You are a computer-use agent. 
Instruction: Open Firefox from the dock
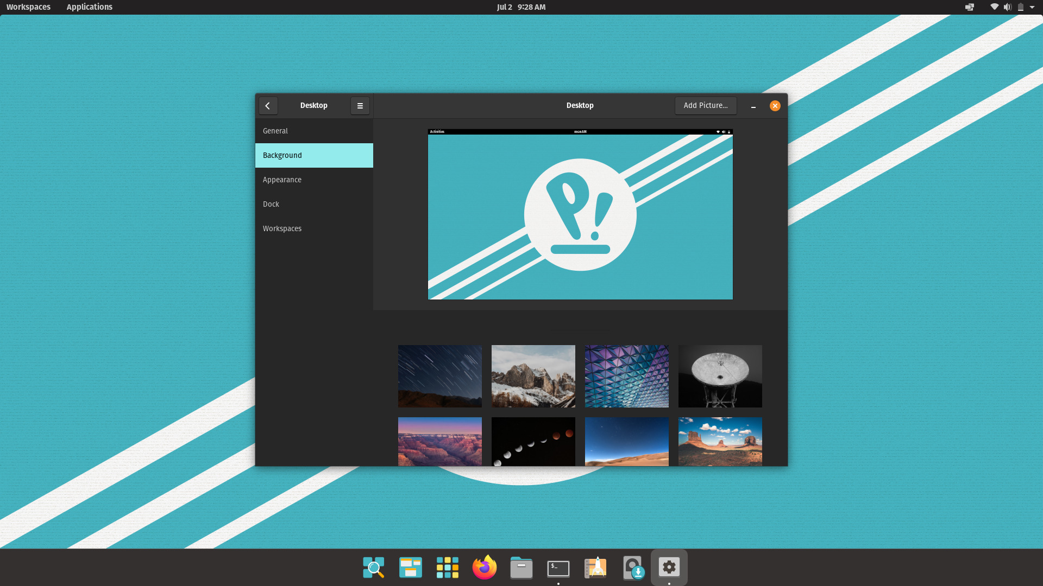coord(485,568)
